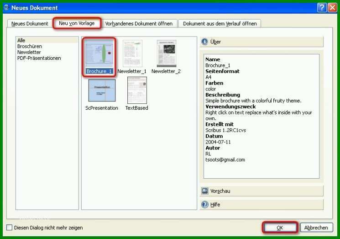Select the Newsletter_1 template thumbnail
The image size is (340, 239).
pyautogui.click(x=132, y=53)
